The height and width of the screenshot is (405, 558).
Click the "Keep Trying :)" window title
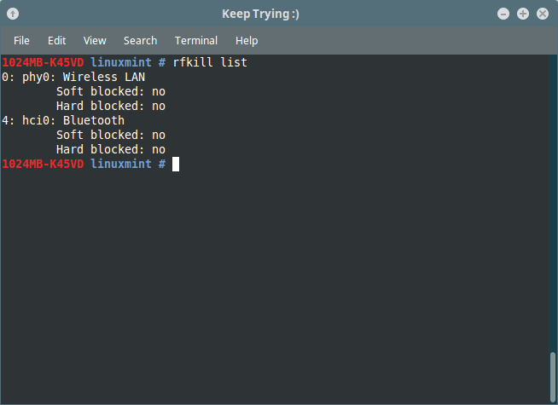pyautogui.click(x=260, y=14)
